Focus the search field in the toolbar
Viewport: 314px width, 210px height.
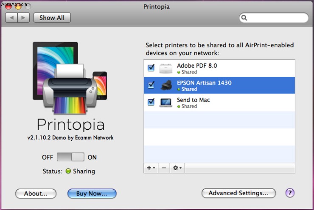pos(274,18)
